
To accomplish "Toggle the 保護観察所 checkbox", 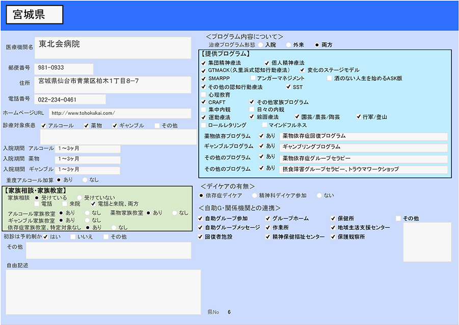I will tap(334, 237).
